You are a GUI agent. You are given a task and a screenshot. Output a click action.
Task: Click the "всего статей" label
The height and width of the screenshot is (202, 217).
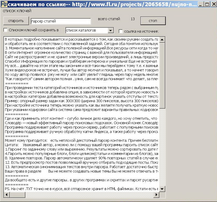click(x=109, y=19)
